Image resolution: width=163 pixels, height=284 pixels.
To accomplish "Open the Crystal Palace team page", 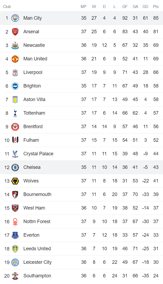I will [x=38, y=153].
